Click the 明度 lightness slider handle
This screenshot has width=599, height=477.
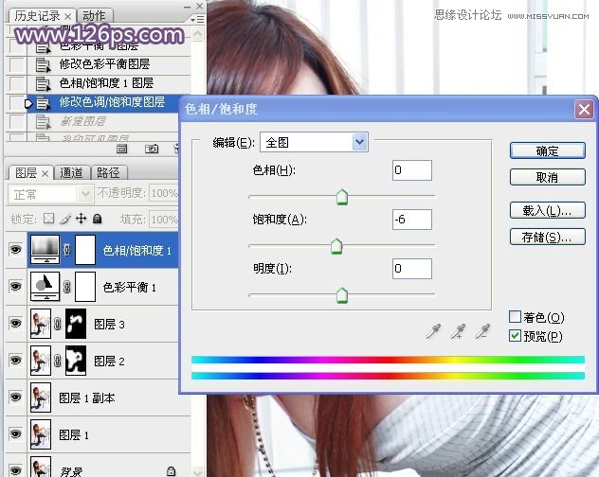342,295
